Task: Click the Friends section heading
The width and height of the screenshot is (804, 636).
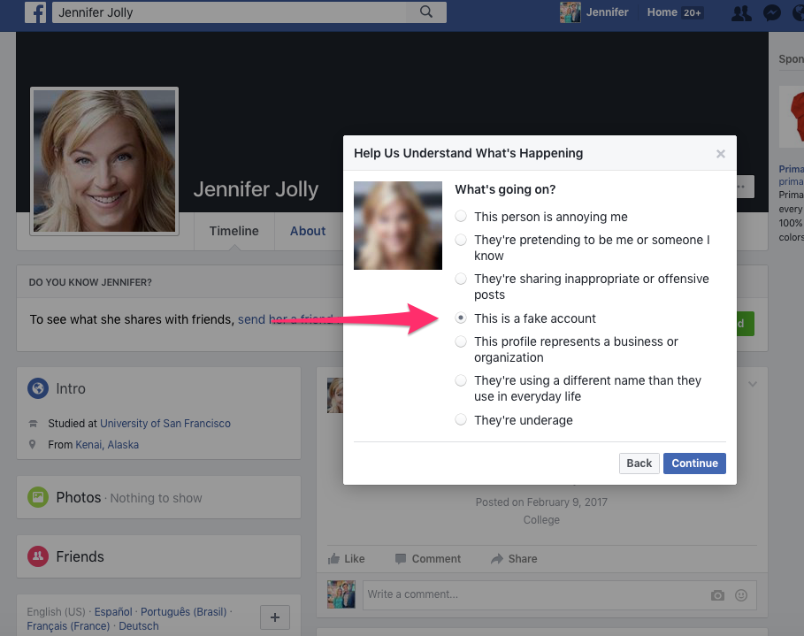Action: (x=80, y=556)
